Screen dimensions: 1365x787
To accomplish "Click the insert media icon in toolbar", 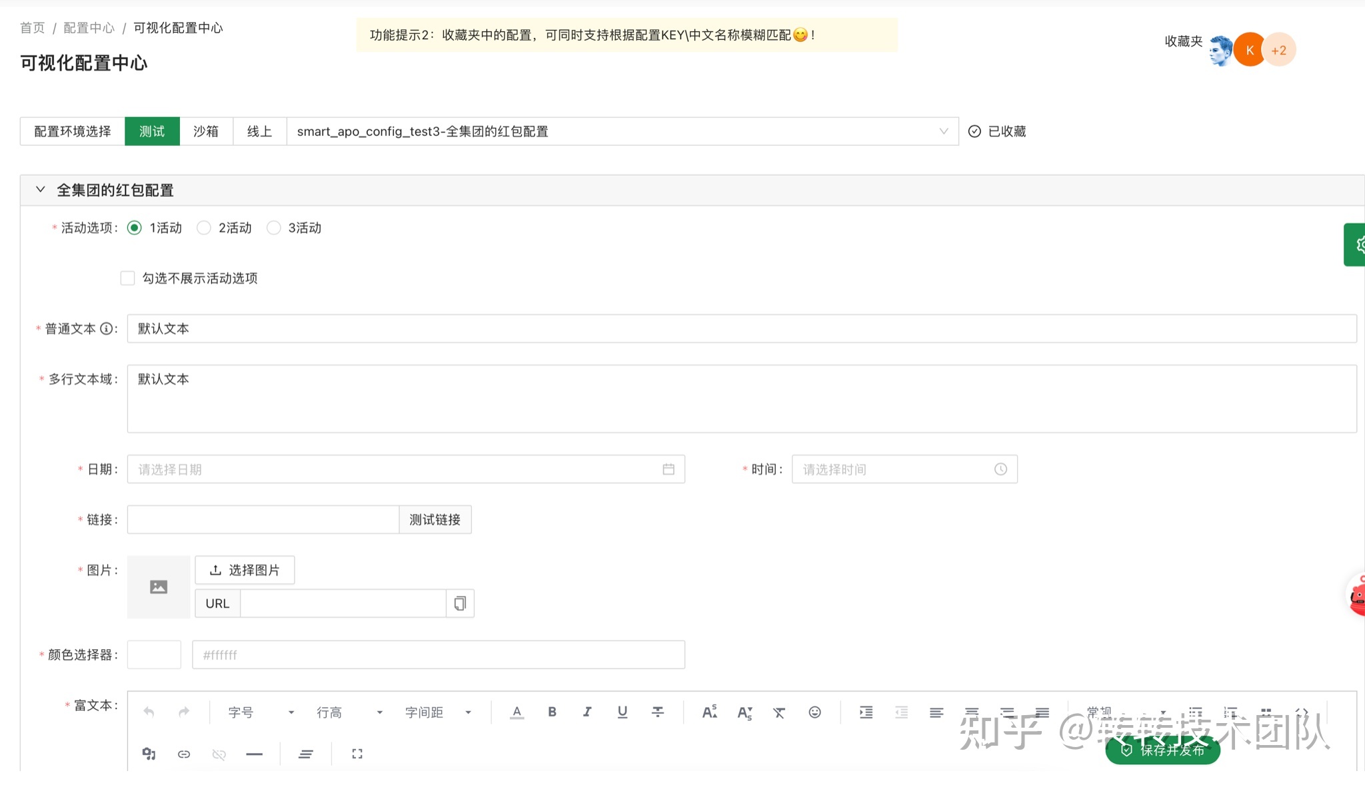I will pyautogui.click(x=149, y=754).
